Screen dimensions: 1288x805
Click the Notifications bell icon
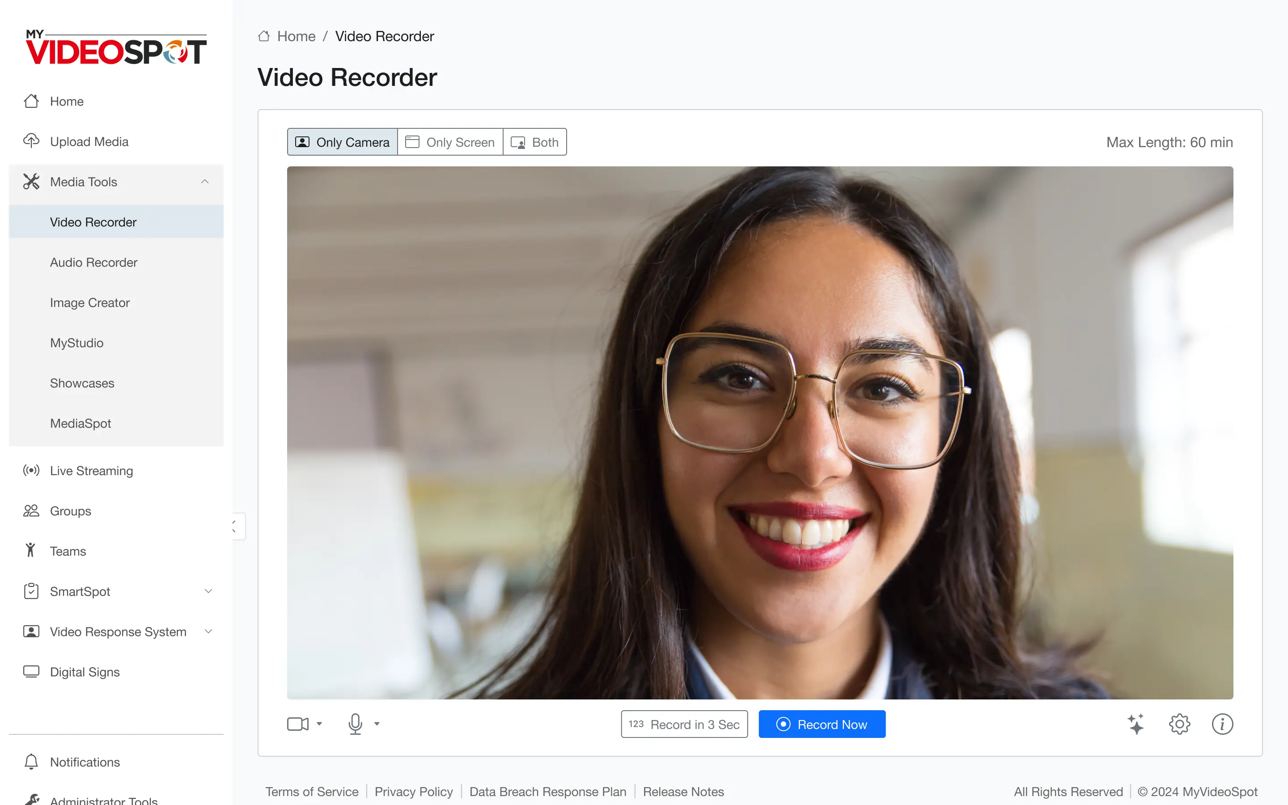coord(31,762)
